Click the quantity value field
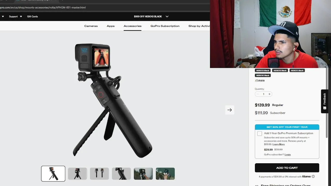 point(264,94)
